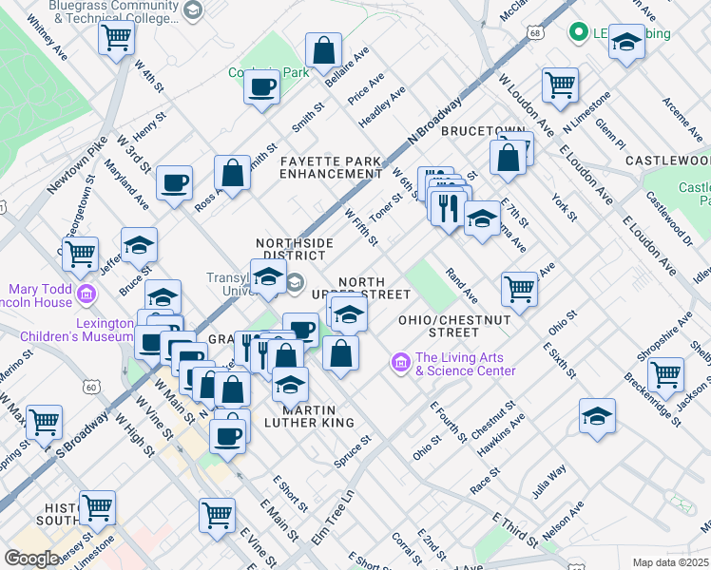
Task: Open the Transylvania University gray school pin
Action: pos(296,284)
